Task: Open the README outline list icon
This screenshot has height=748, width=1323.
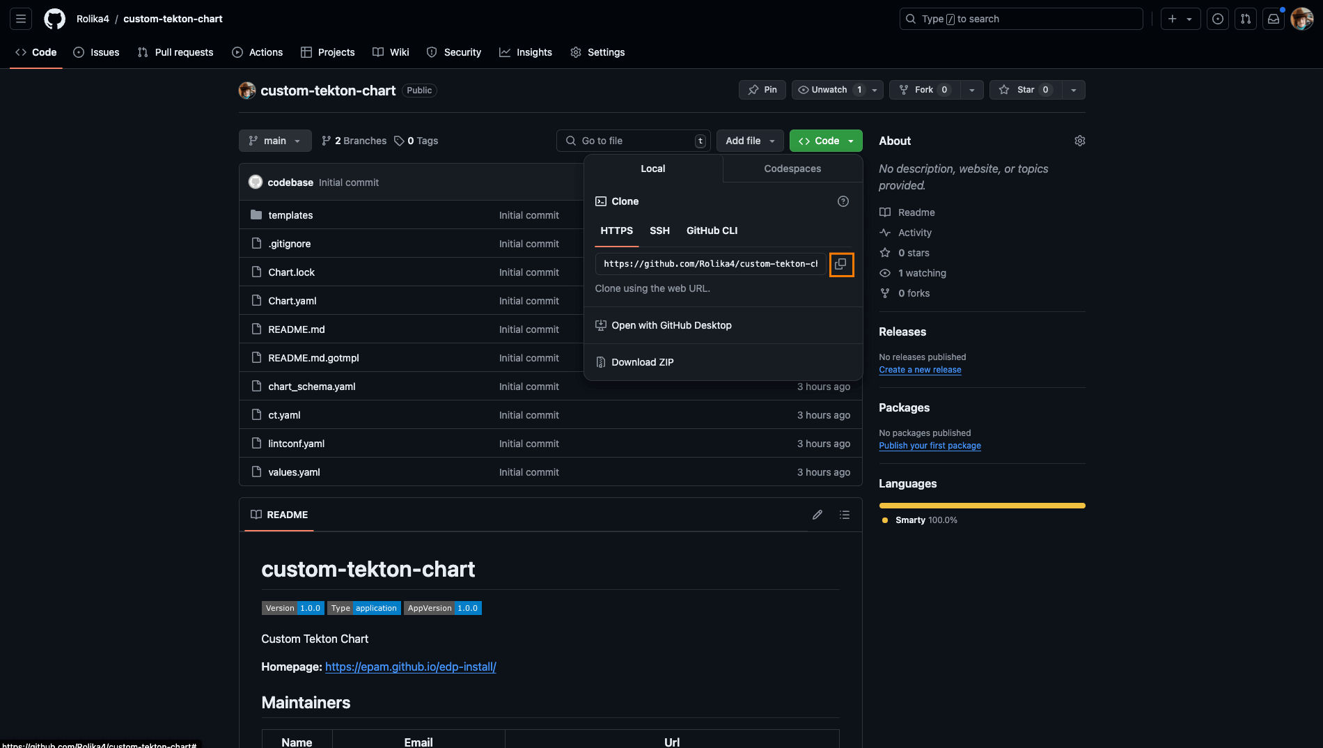Action: [x=844, y=514]
